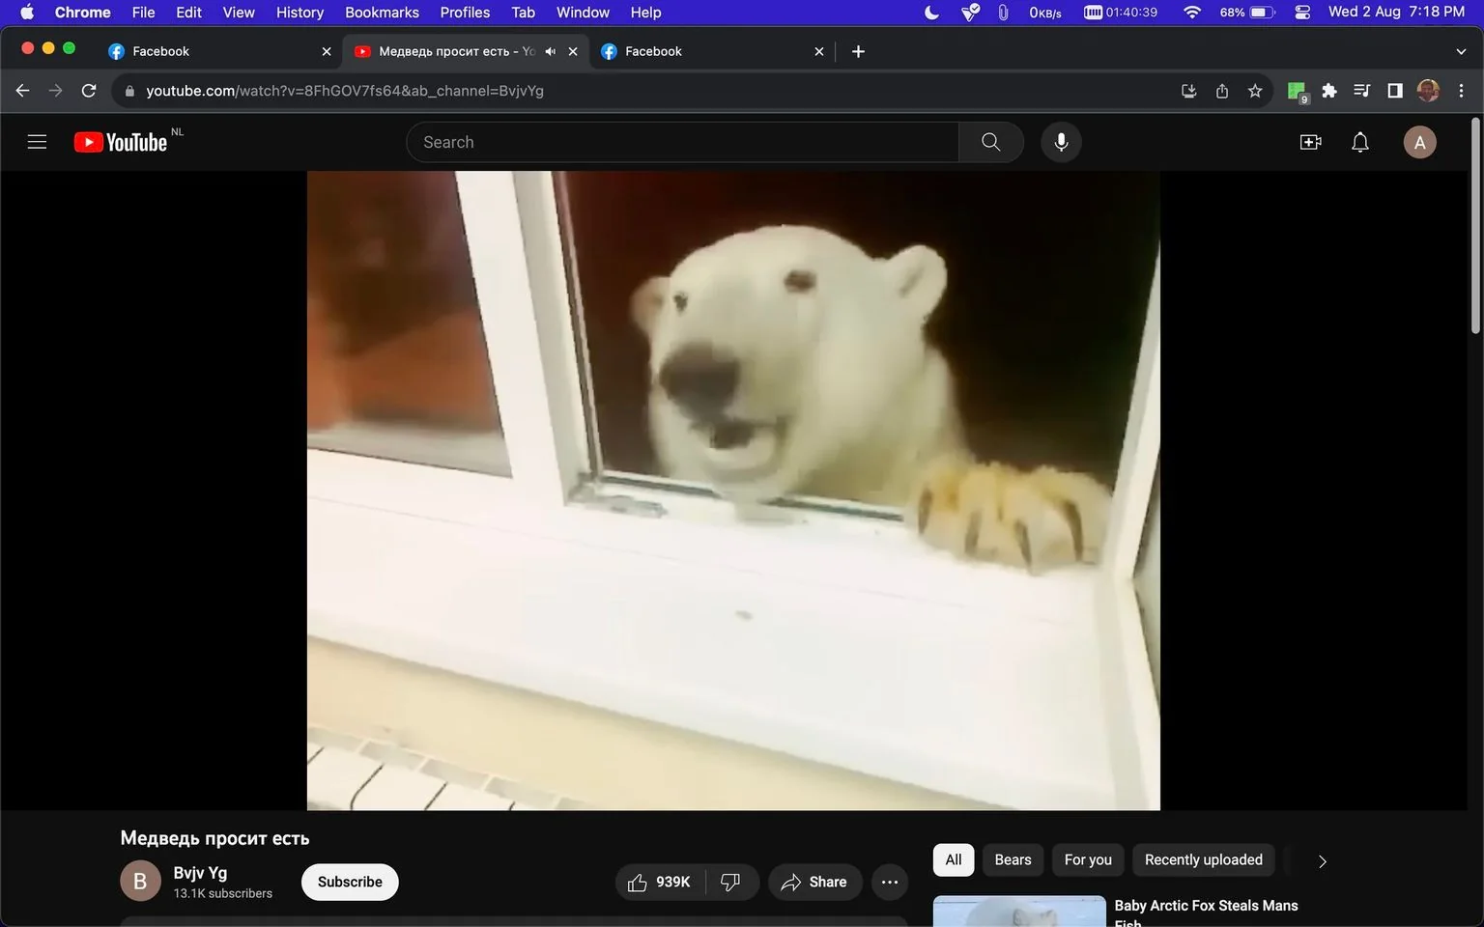Click the YouTube Search input field
This screenshot has width=1484, height=927.
pos(682,142)
